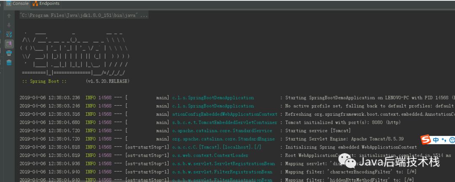Click 'o.apache.catalina.core.StandardService' logger name
This screenshot has height=182, width=455.
point(222,130)
